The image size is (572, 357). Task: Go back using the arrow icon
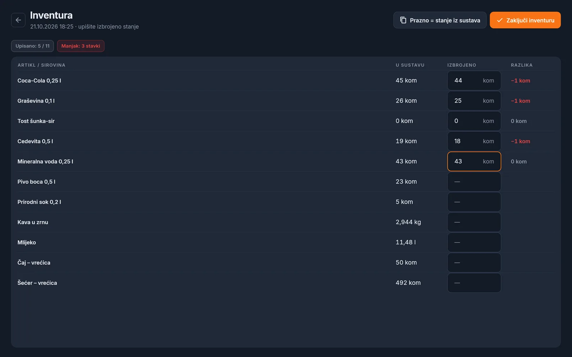(x=18, y=20)
